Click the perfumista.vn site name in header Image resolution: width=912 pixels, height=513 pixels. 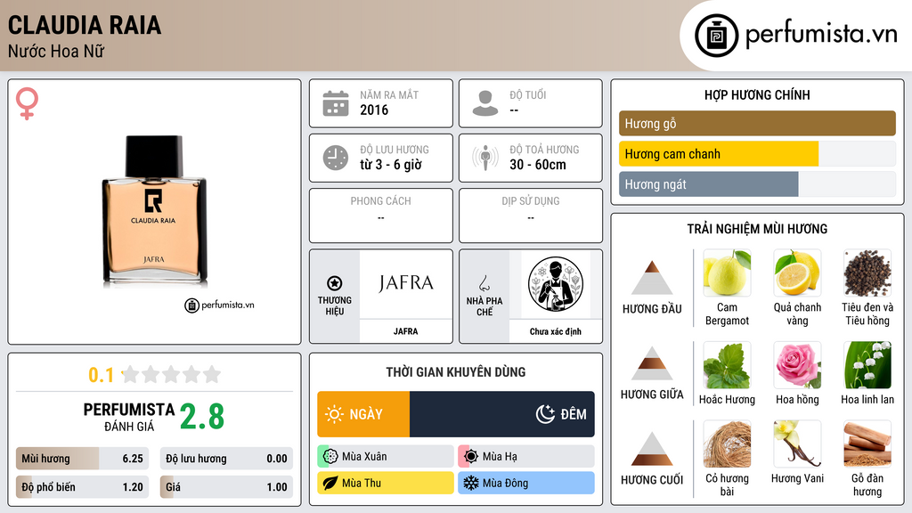click(821, 35)
